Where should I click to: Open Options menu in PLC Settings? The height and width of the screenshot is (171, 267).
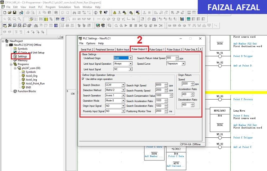pyautogui.click(x=91, y=43)
